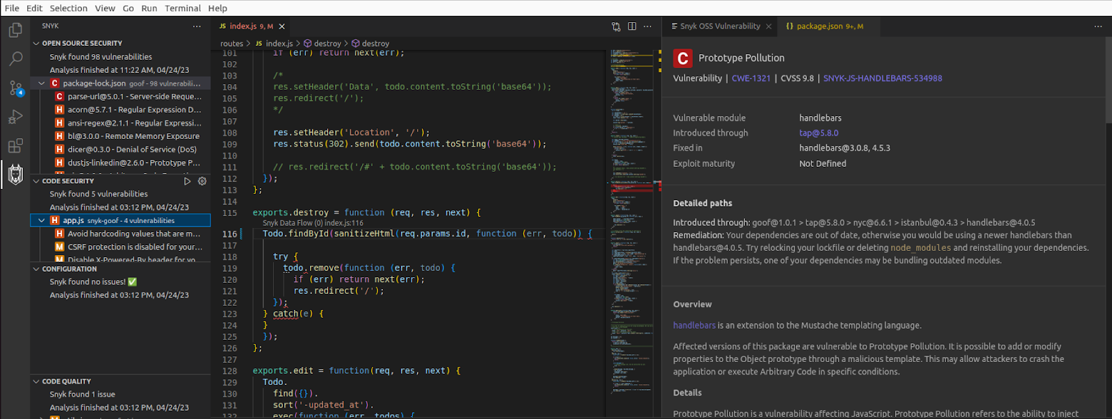This screenshot has width=1112, height=419.
Task: Collapse the package-lock.json vulnerability tree
Action: 42,83
